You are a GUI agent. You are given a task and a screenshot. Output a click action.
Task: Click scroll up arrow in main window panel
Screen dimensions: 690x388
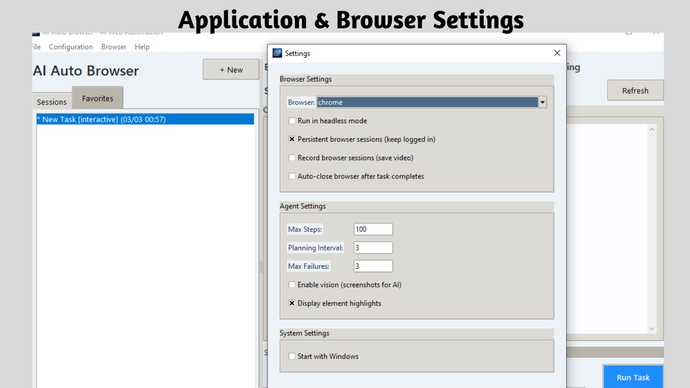point(652,130)
